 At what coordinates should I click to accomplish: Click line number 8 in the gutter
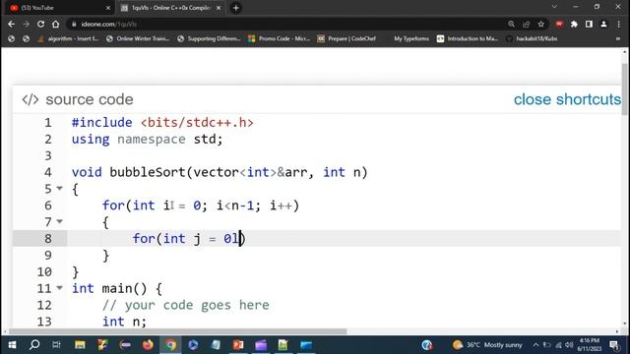(48, 238)
